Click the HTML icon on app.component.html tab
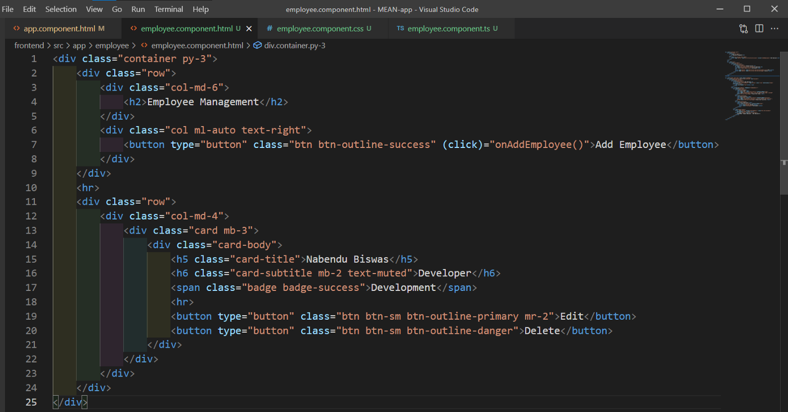 [x=17, y=29]
